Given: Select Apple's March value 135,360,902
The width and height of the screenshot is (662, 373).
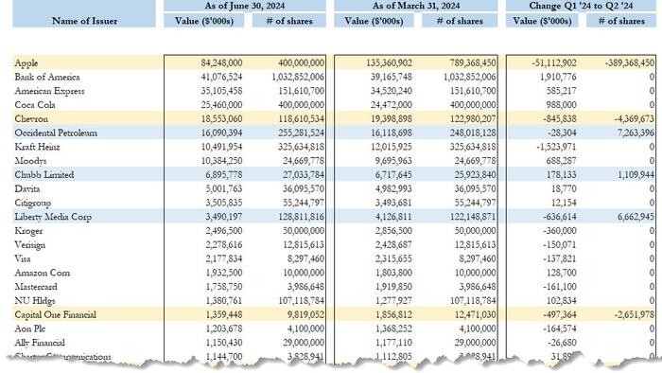Looking at the screenshot, I should 389,62.
